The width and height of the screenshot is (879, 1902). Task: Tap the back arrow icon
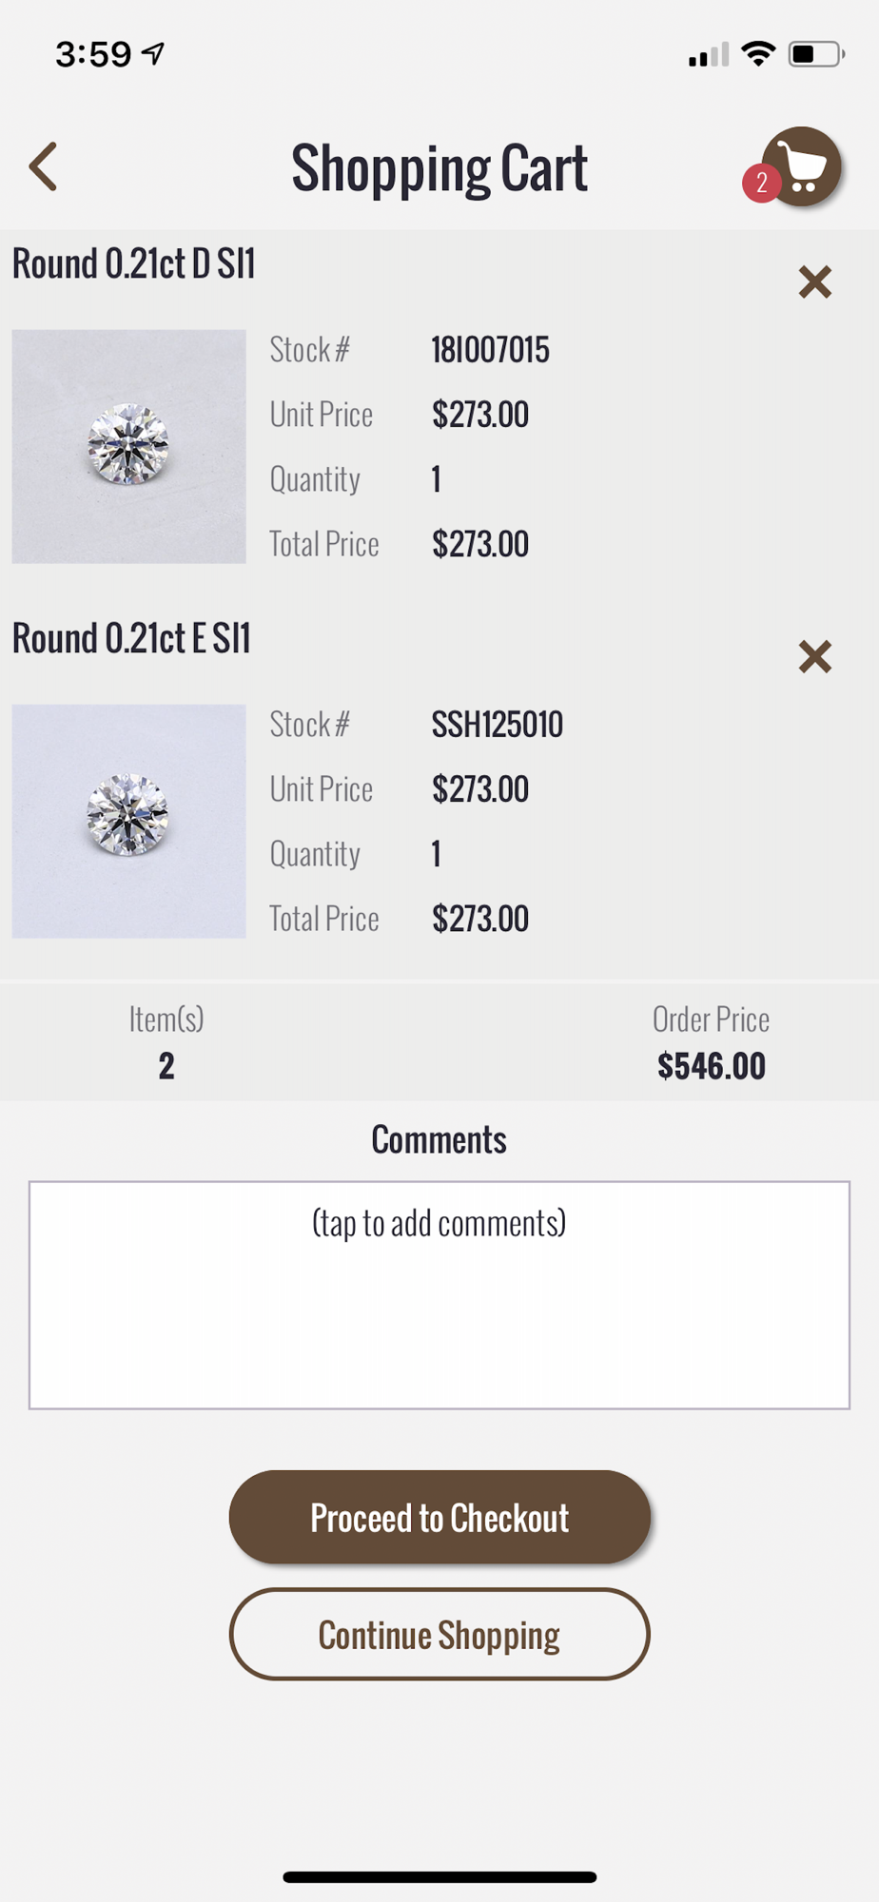(43, 167)
